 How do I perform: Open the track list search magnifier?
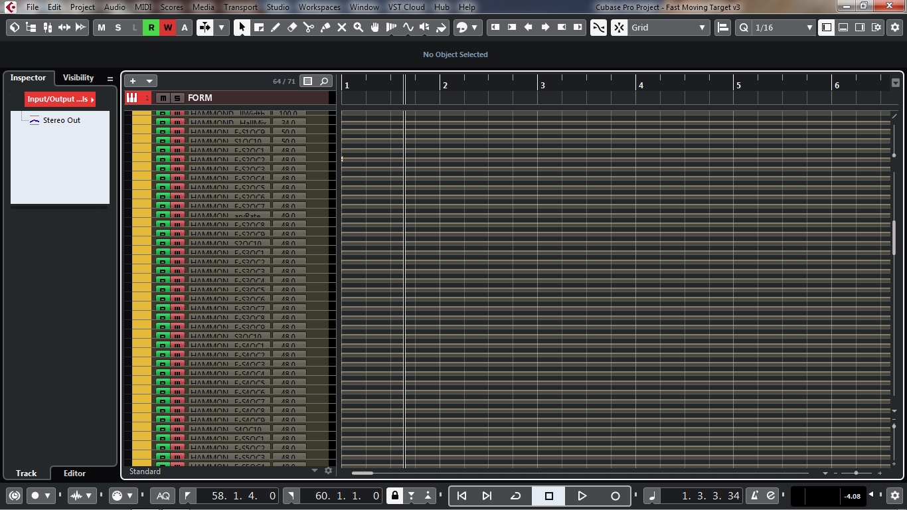click(x=324, y=81)
